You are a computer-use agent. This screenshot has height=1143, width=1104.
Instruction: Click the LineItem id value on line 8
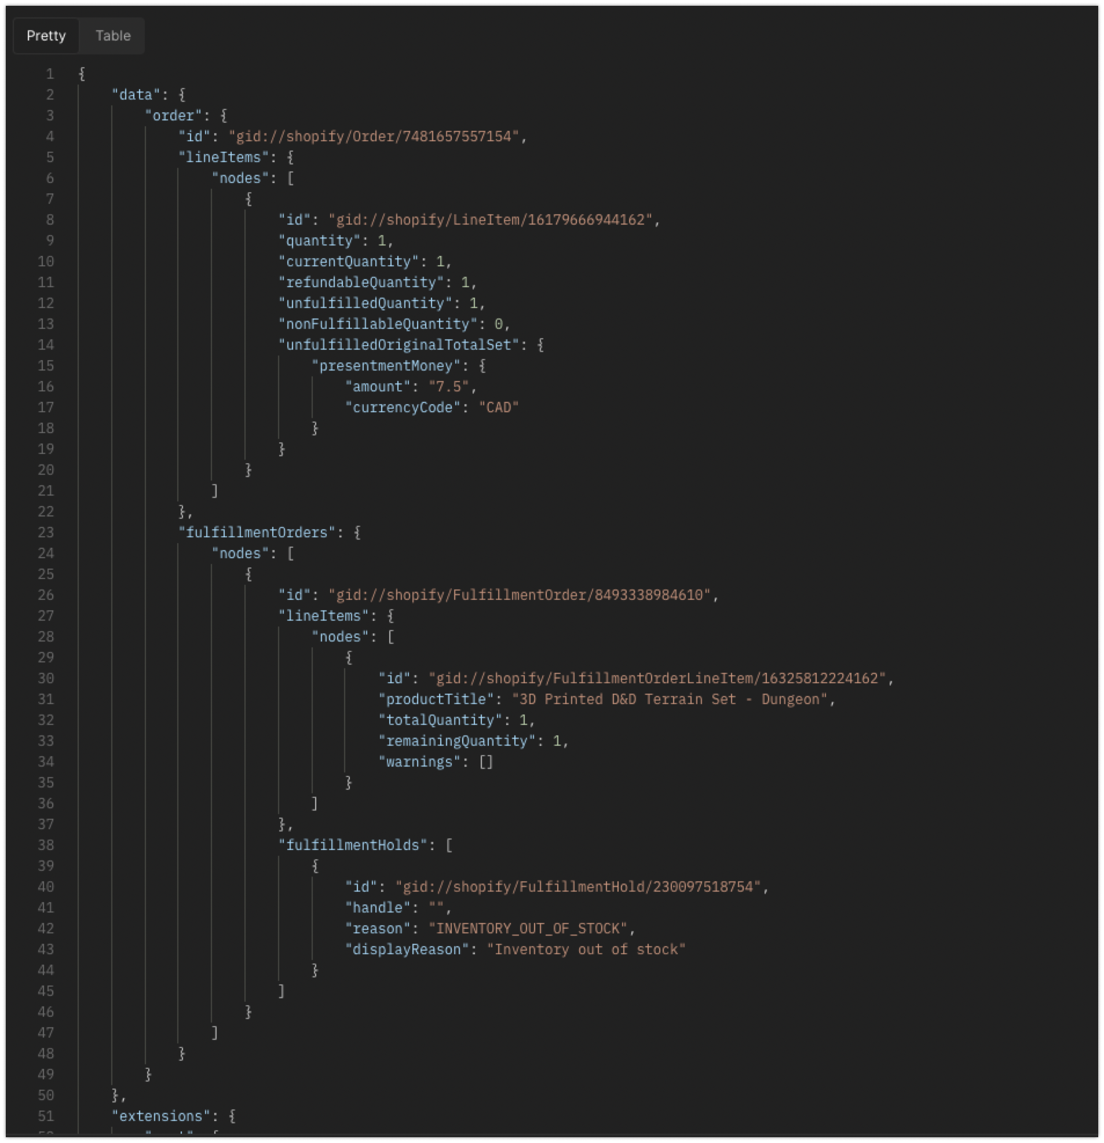493,220
